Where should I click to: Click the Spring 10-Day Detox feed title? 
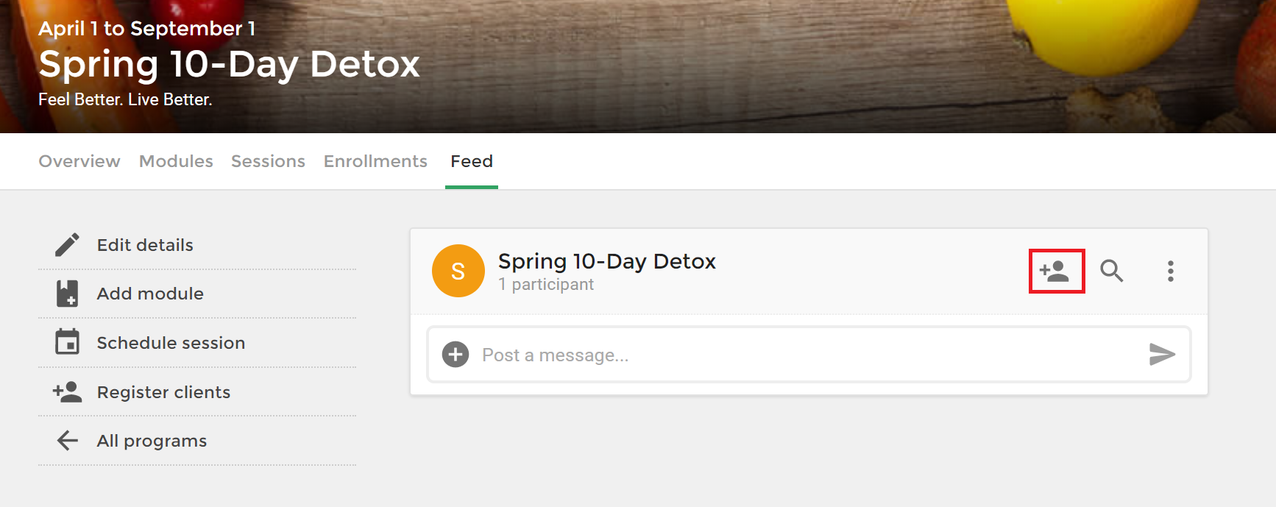point(607,261)
